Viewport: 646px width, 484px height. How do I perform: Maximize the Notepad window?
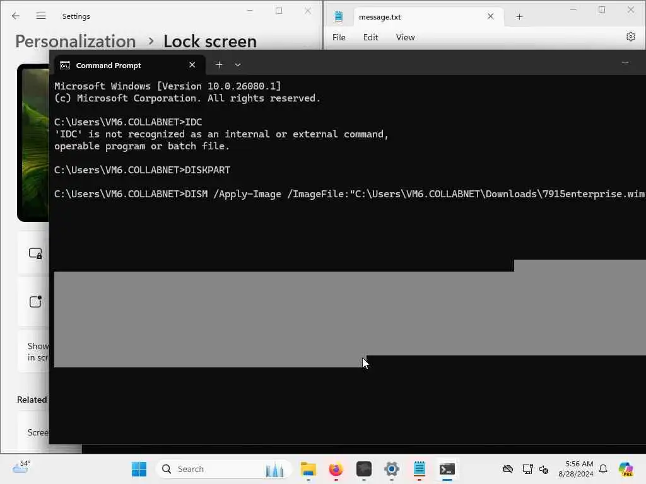coord(602,10)
